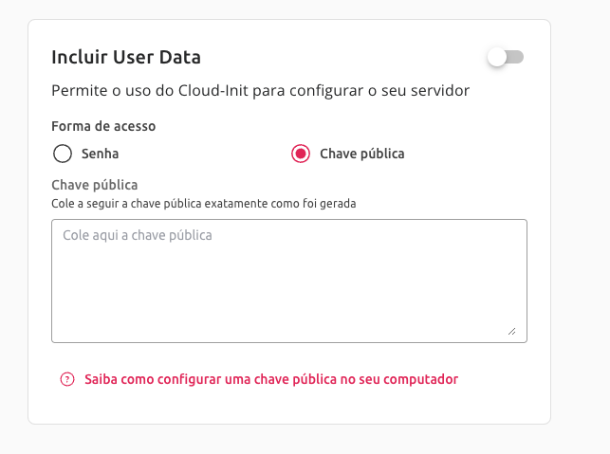Click the Incluir User Data heading
The width and height of the screenshot is (610, 454).
coord(126,57)
